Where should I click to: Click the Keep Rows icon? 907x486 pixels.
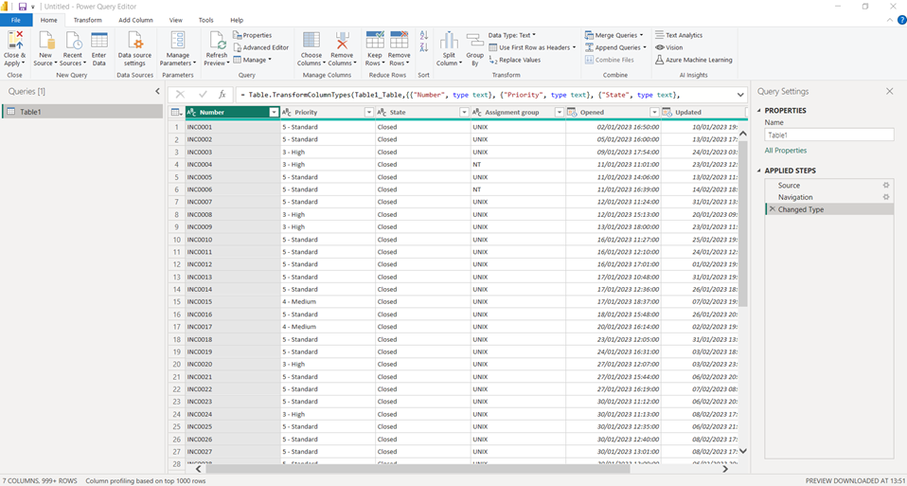coord(375,41)
